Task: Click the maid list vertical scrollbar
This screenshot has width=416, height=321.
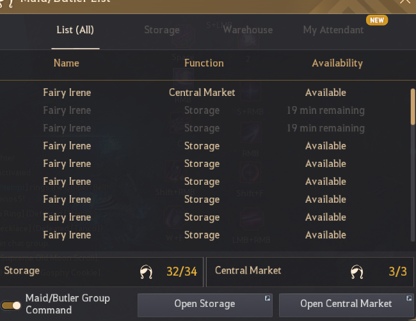Action: [413, 107]
